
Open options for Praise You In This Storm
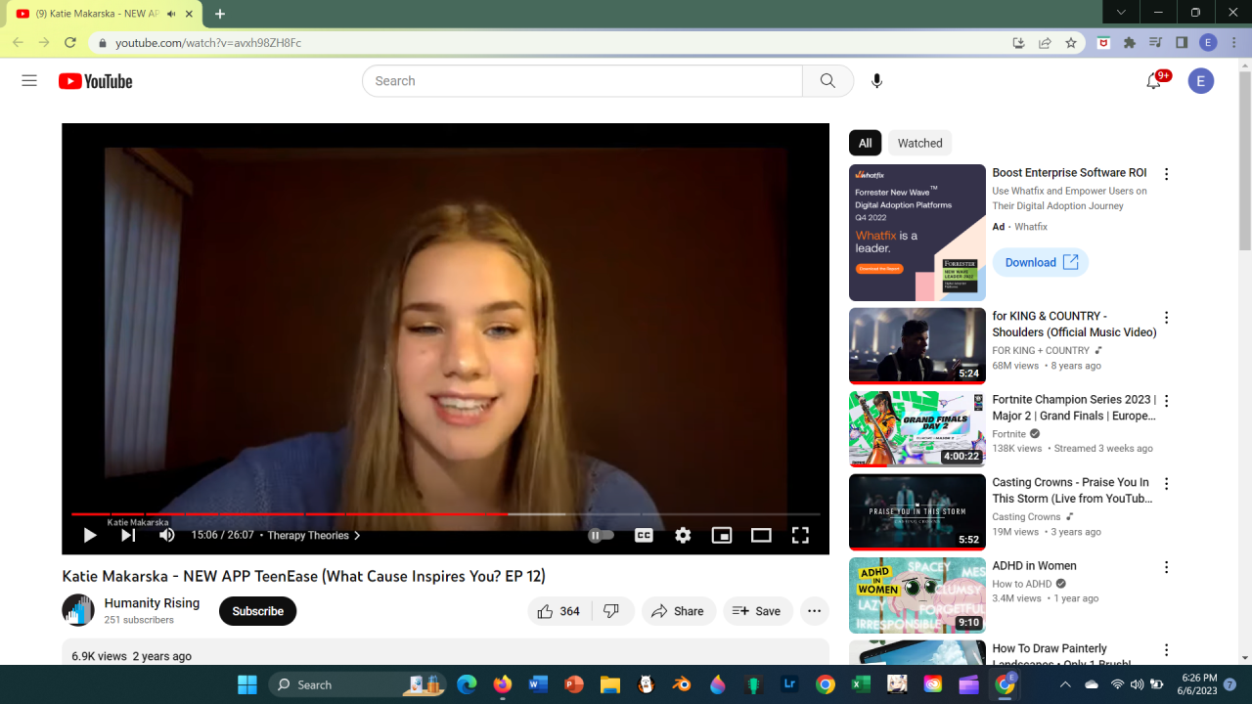[1166, 484]
